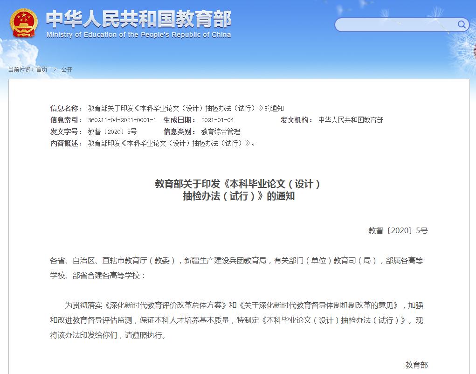Click the 教育部 signature at the bottom
Viewport: 476px width, 374px height.
click(x=416, y=365)
